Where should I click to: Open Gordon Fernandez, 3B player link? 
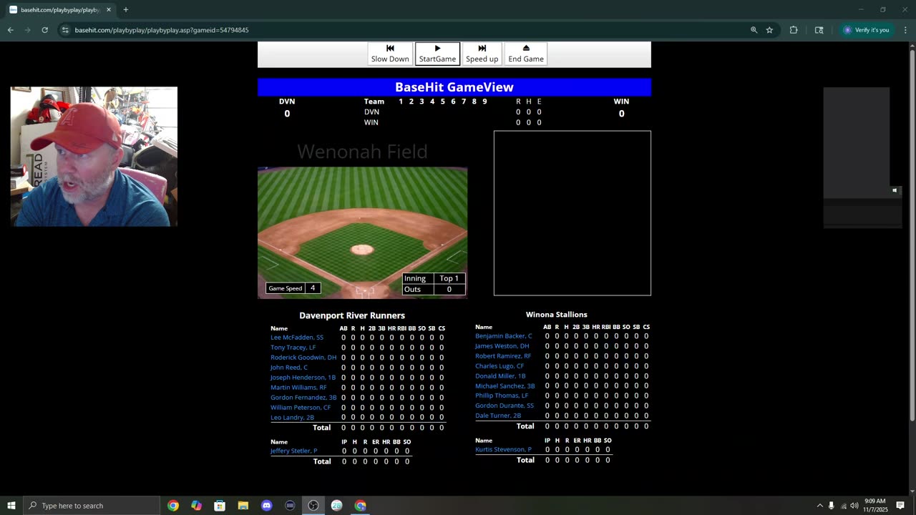[x=303, y=398]
